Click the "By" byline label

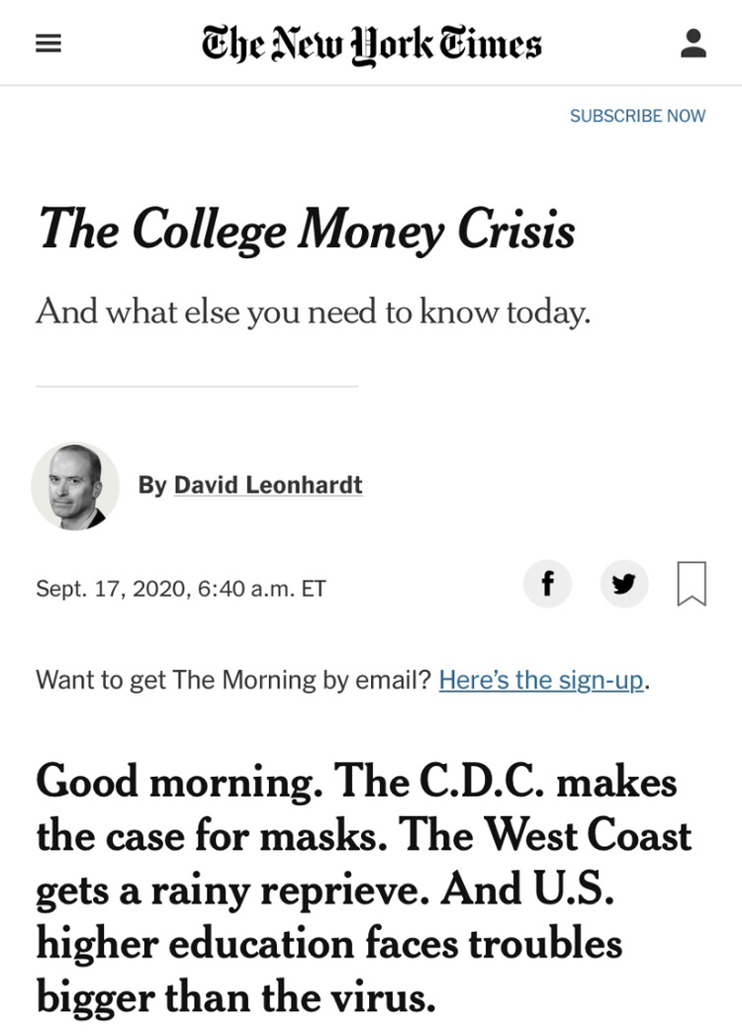point(152,485)
